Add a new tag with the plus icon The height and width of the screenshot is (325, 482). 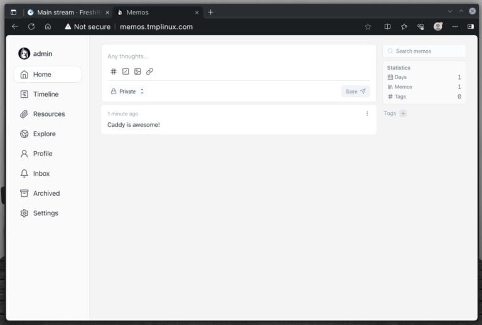pos(403,114)
